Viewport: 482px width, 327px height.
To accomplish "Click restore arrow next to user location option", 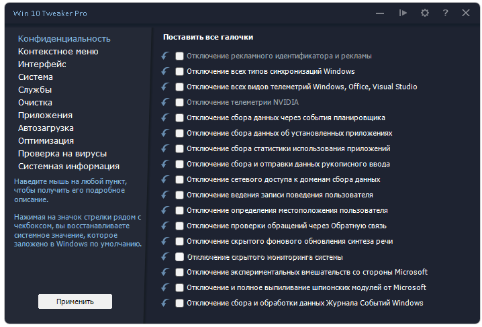I will (165, 210).
